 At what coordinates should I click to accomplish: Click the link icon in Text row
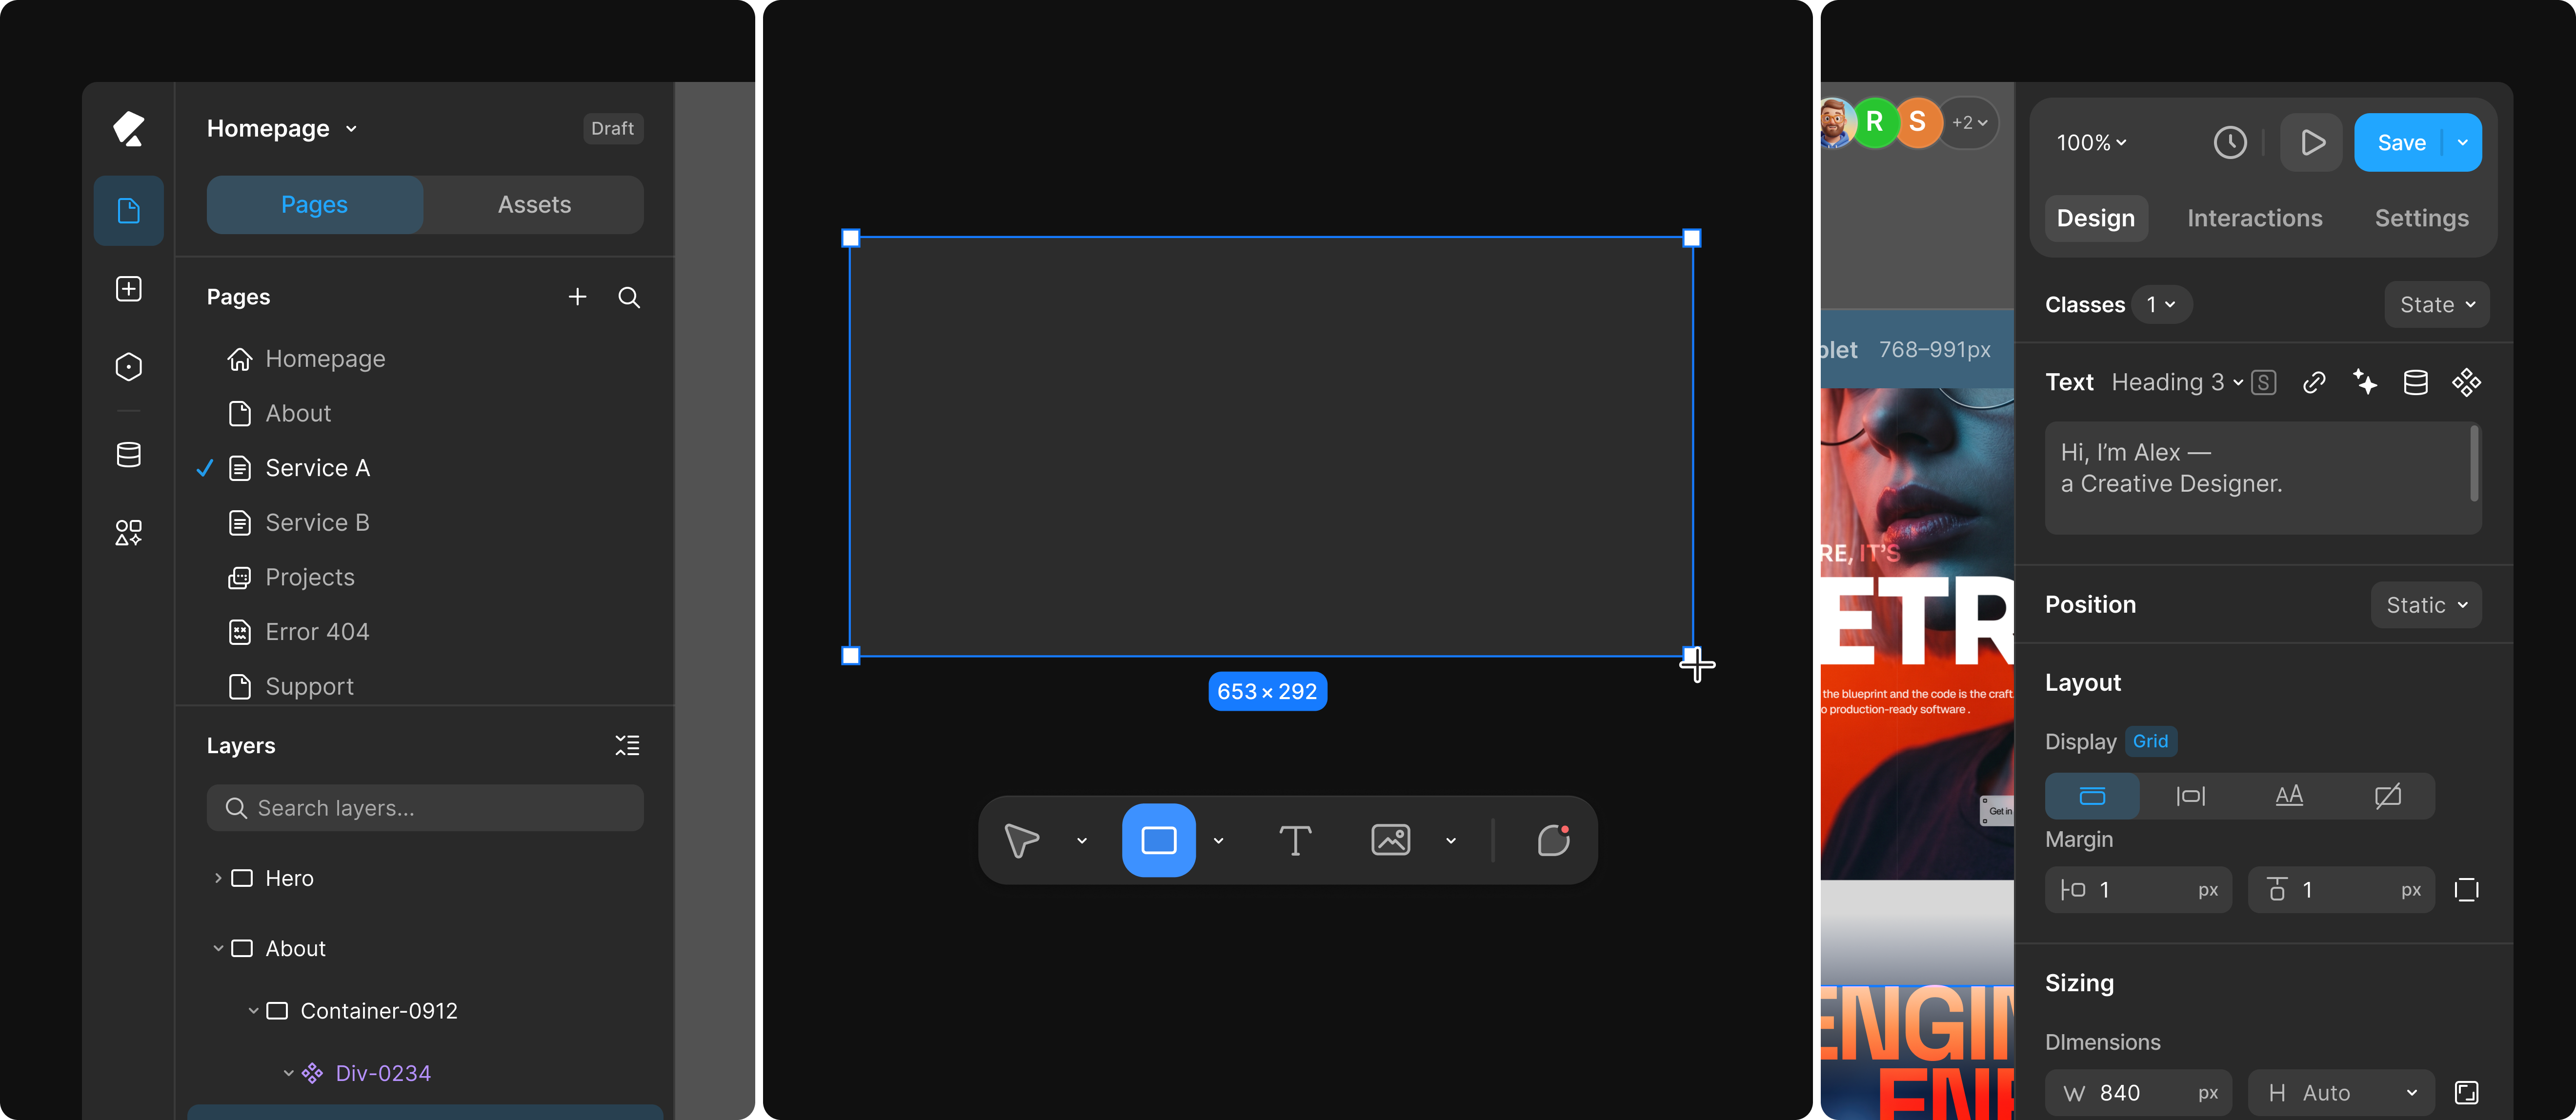2313,382
